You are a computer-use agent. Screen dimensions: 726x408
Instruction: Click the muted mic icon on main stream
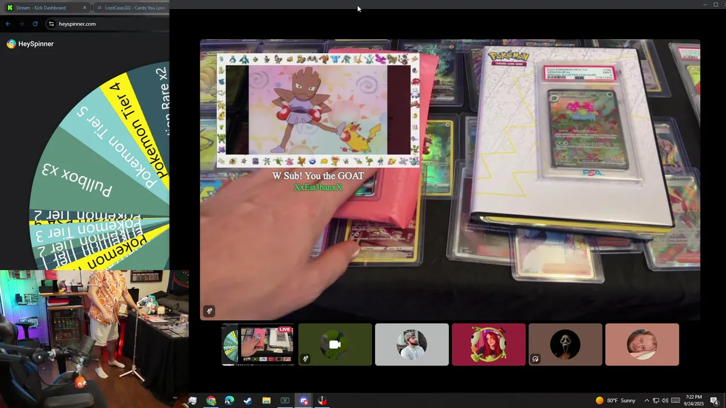[209, 311]
